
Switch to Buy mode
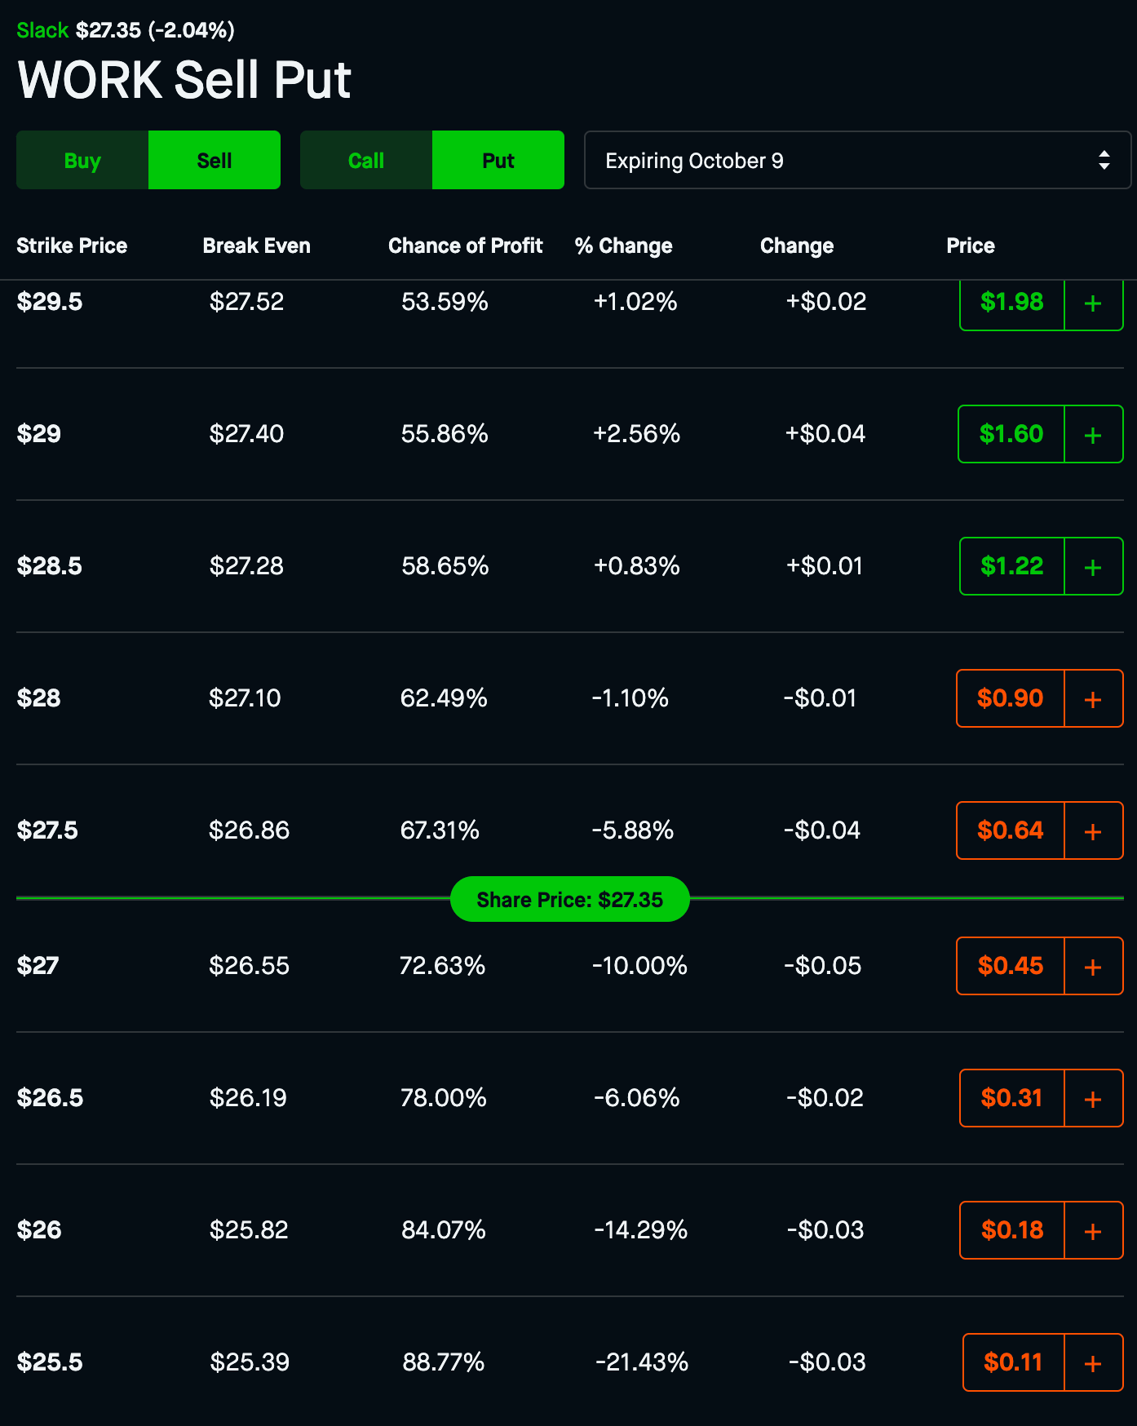(x=82, y=160)
